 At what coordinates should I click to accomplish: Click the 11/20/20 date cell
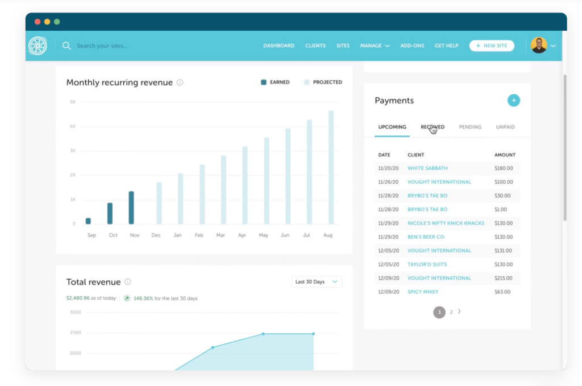pyautogui.click(x=388, y=168)
